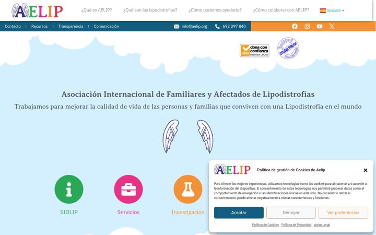Click the 'Trabajamos para mejorar la calidad' subtitle

click(x=188, y=107)
